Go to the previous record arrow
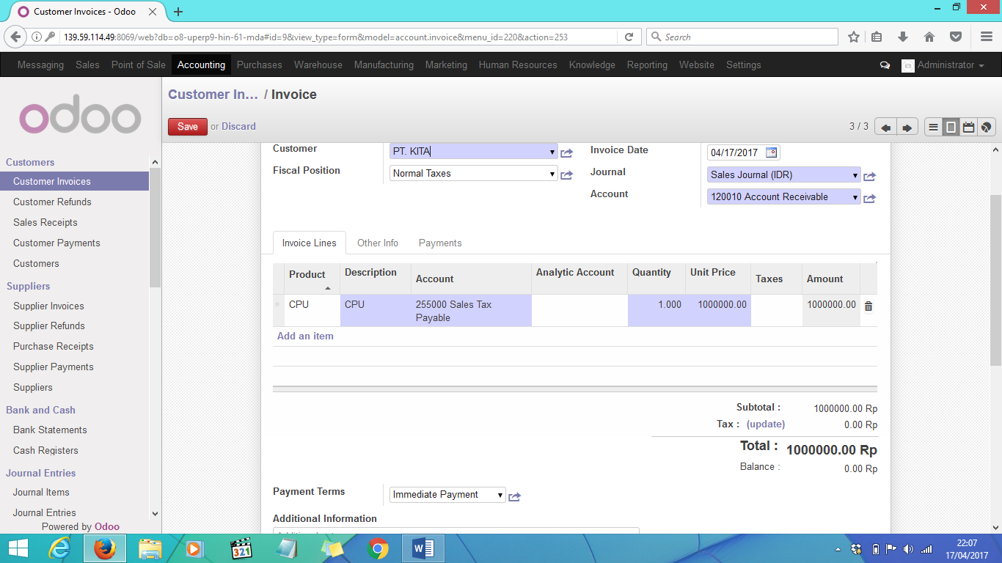This screenshot has height=563, width=1002. coord(885,127)
